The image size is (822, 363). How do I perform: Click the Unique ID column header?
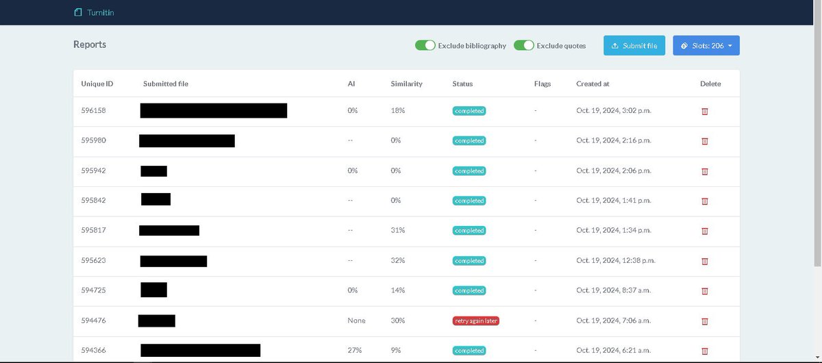click(x=97, y=84)
